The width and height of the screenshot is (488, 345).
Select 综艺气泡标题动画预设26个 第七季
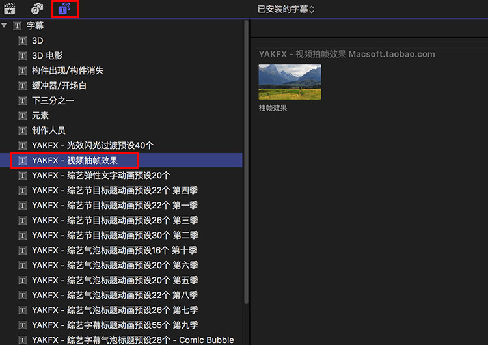(121, 310)
